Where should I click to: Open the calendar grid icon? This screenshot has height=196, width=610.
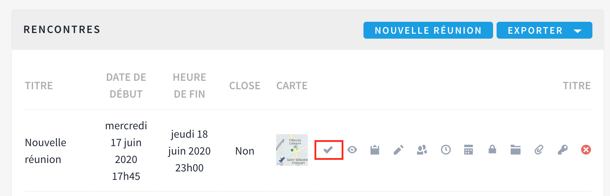tap(468, 150)
